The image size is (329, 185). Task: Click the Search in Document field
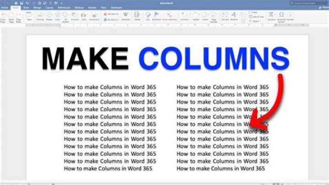pyautogui.click(x=308, y=3)
